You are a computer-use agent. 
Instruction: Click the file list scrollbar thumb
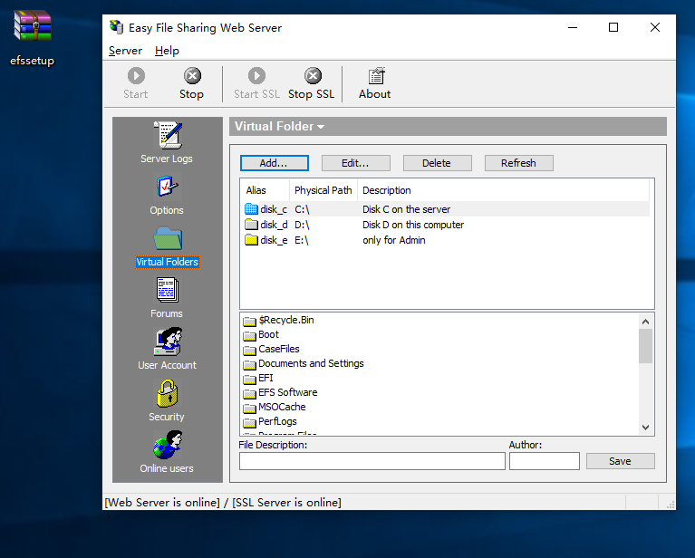[x=645, y=346]
